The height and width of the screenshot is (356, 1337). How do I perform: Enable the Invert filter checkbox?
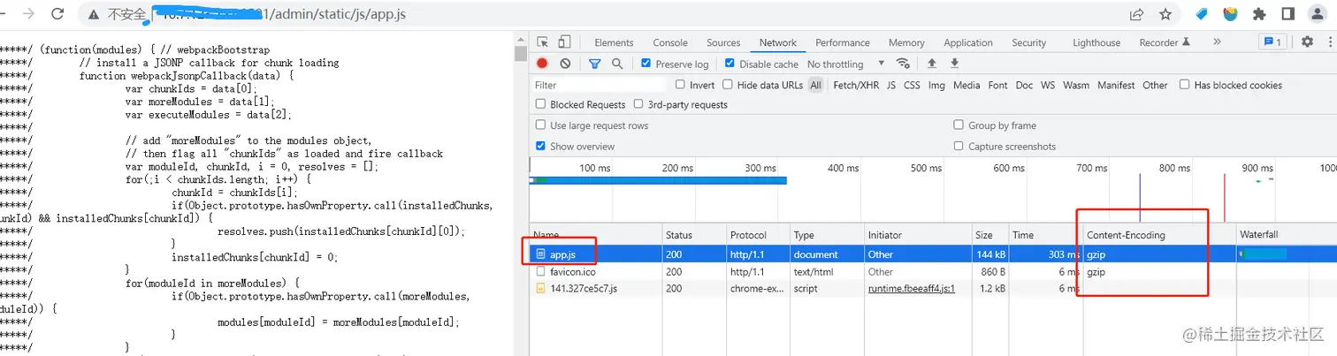pos(680,85)
